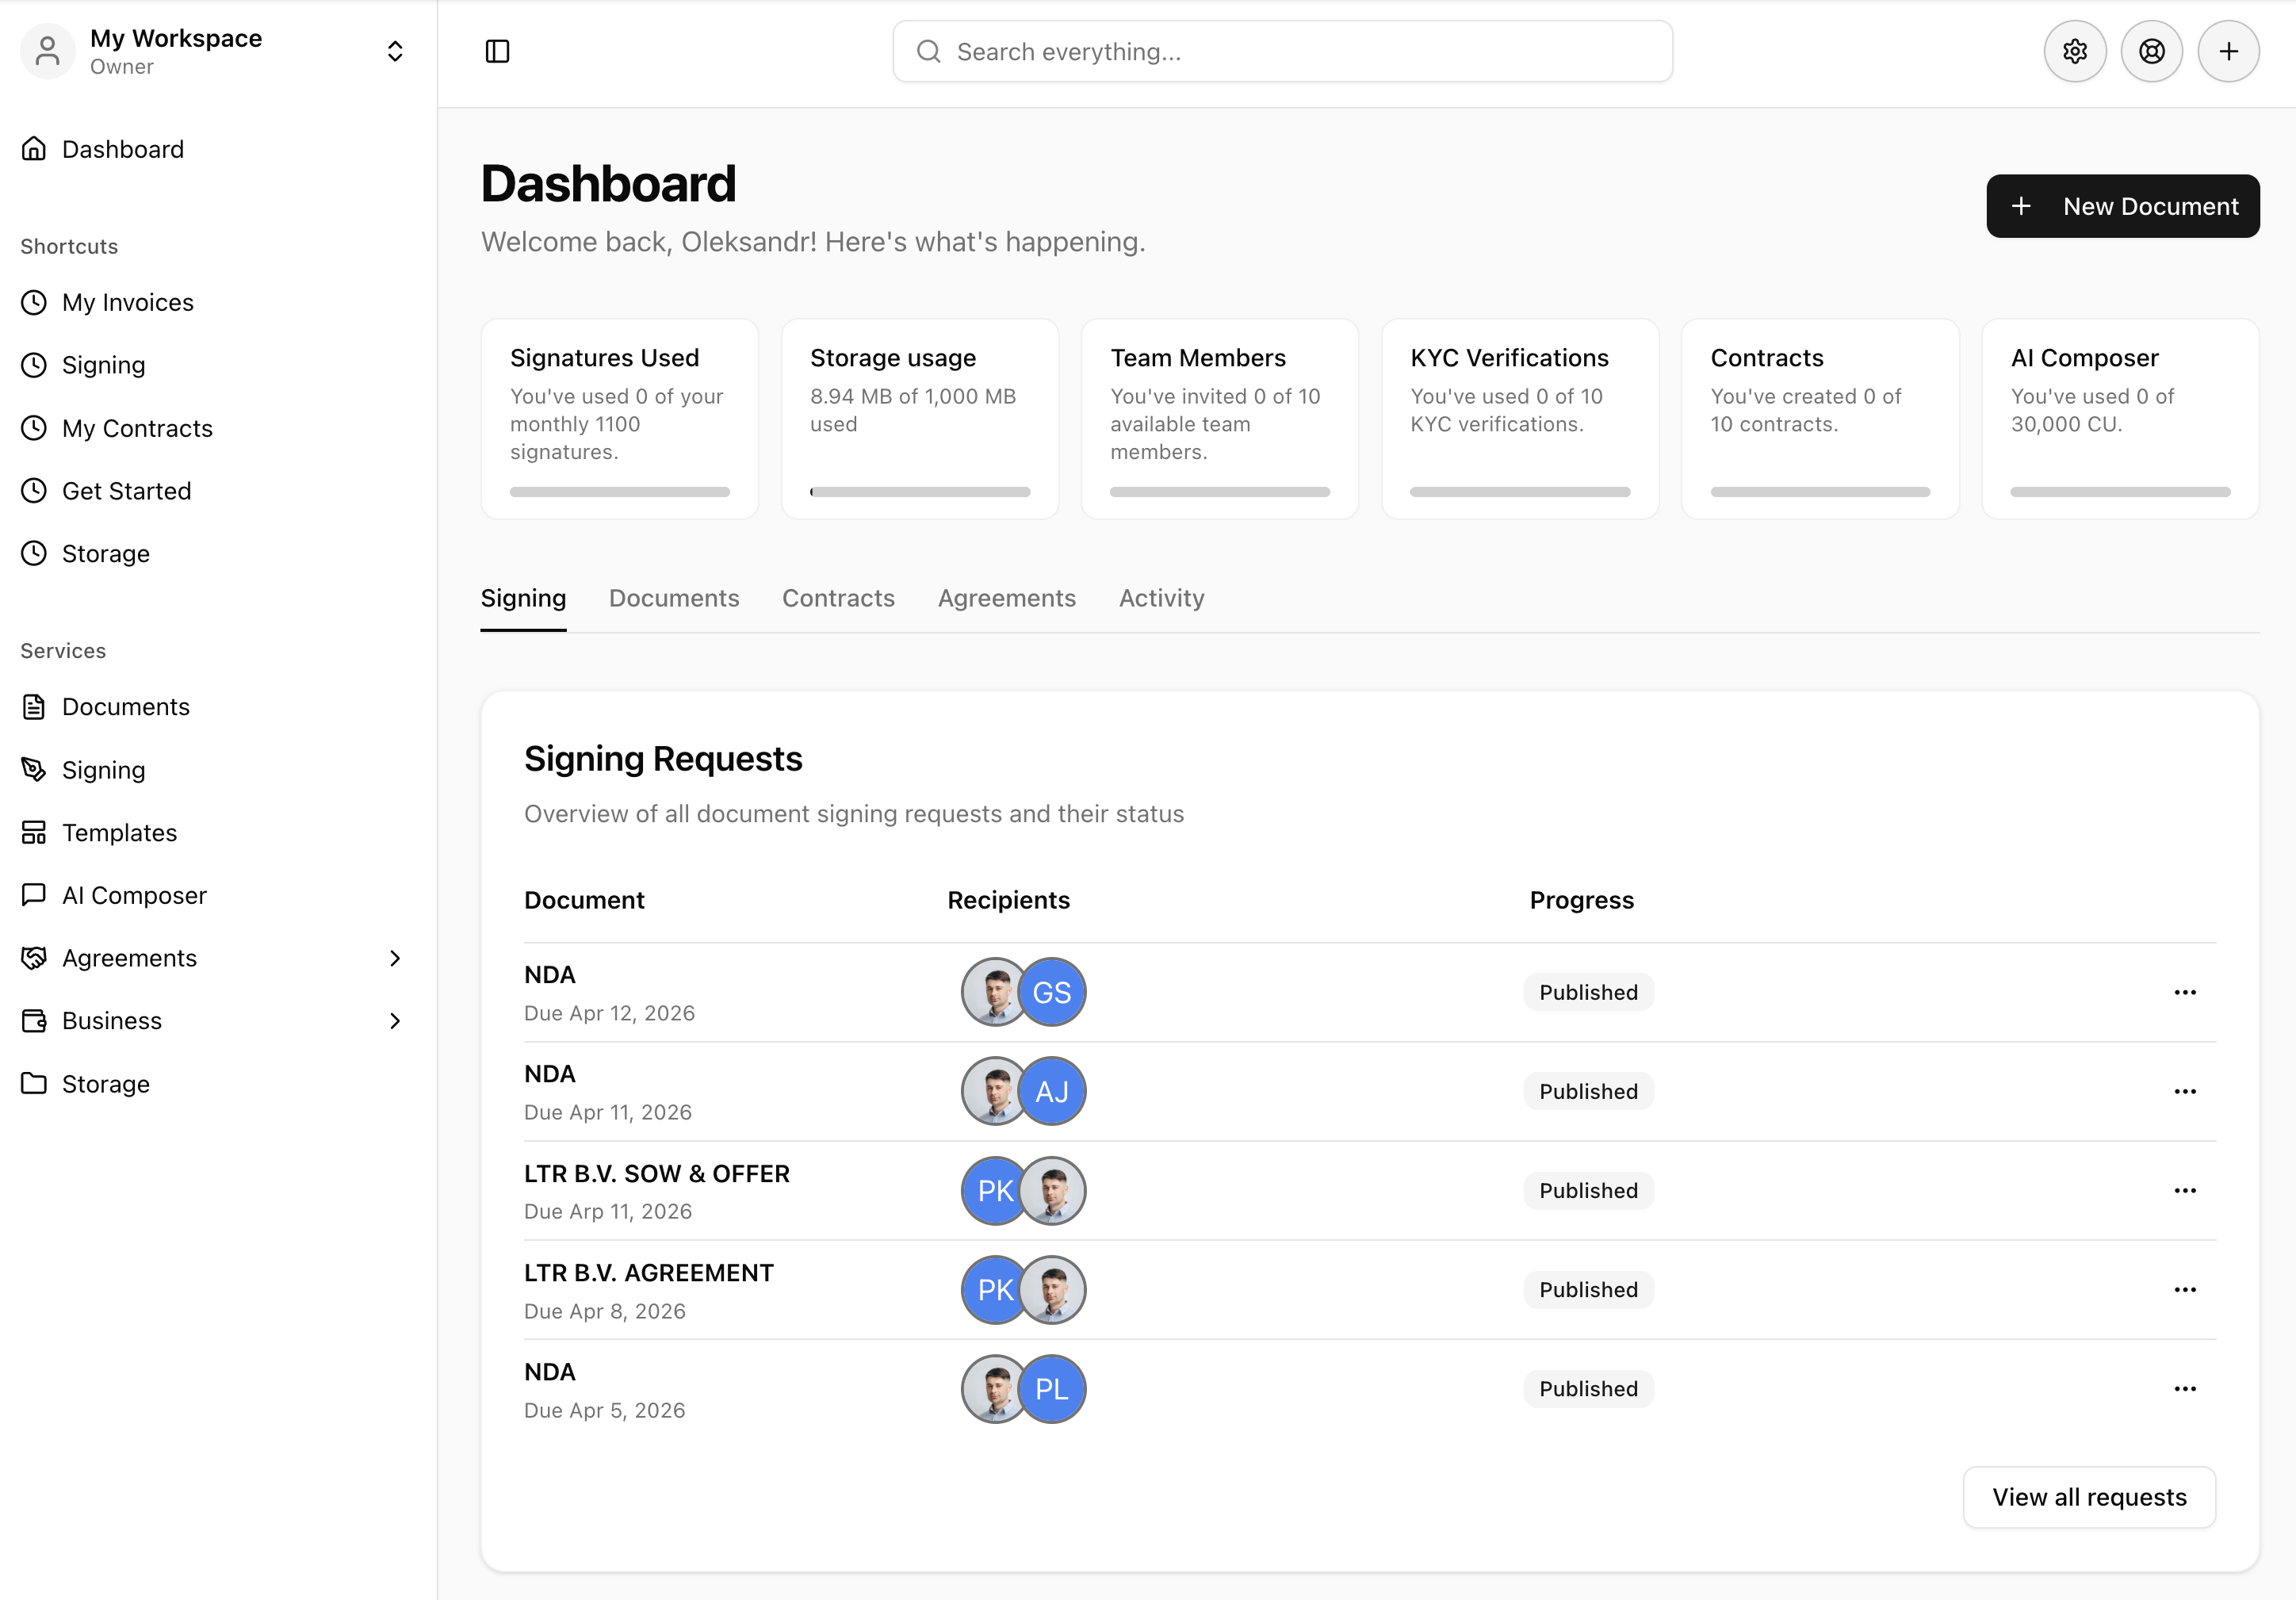The image size is (2296, 1600).
Task: Click clock icon beside My Invoices
Action: point(34,302)
